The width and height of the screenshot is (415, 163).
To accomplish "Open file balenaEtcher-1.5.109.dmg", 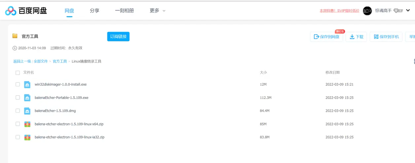I will (55, 111).
